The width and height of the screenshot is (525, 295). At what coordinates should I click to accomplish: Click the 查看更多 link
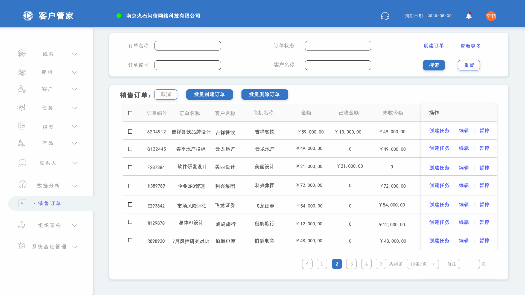click(x=470, y=46)
